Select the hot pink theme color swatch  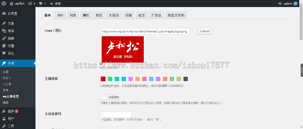[x=144, y=79]
